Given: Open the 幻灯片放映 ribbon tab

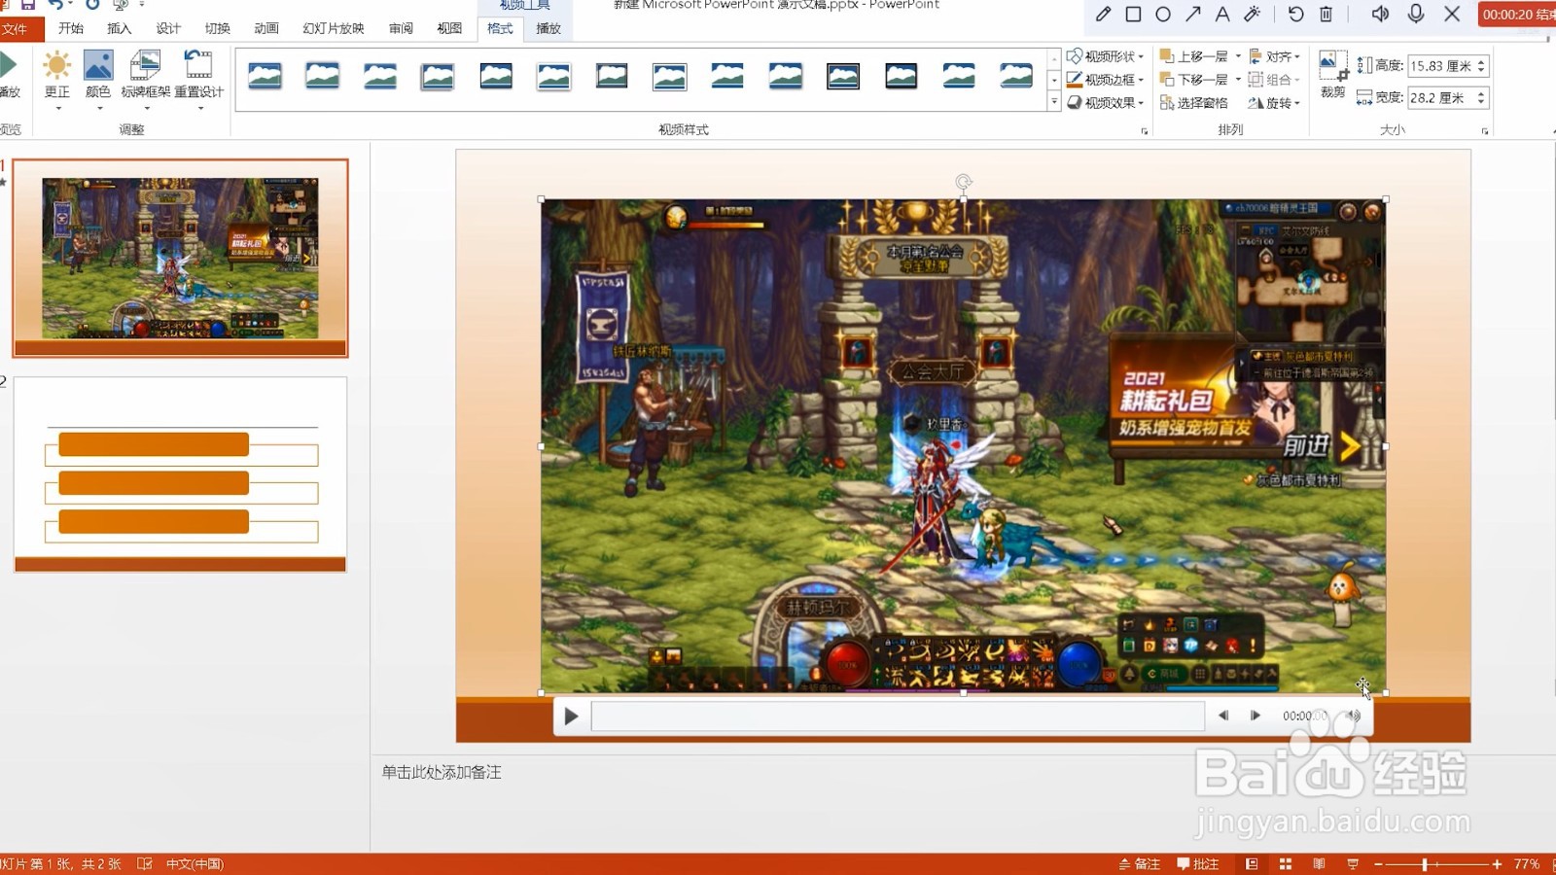Looking at the screenshot, I should click(334, 29).
